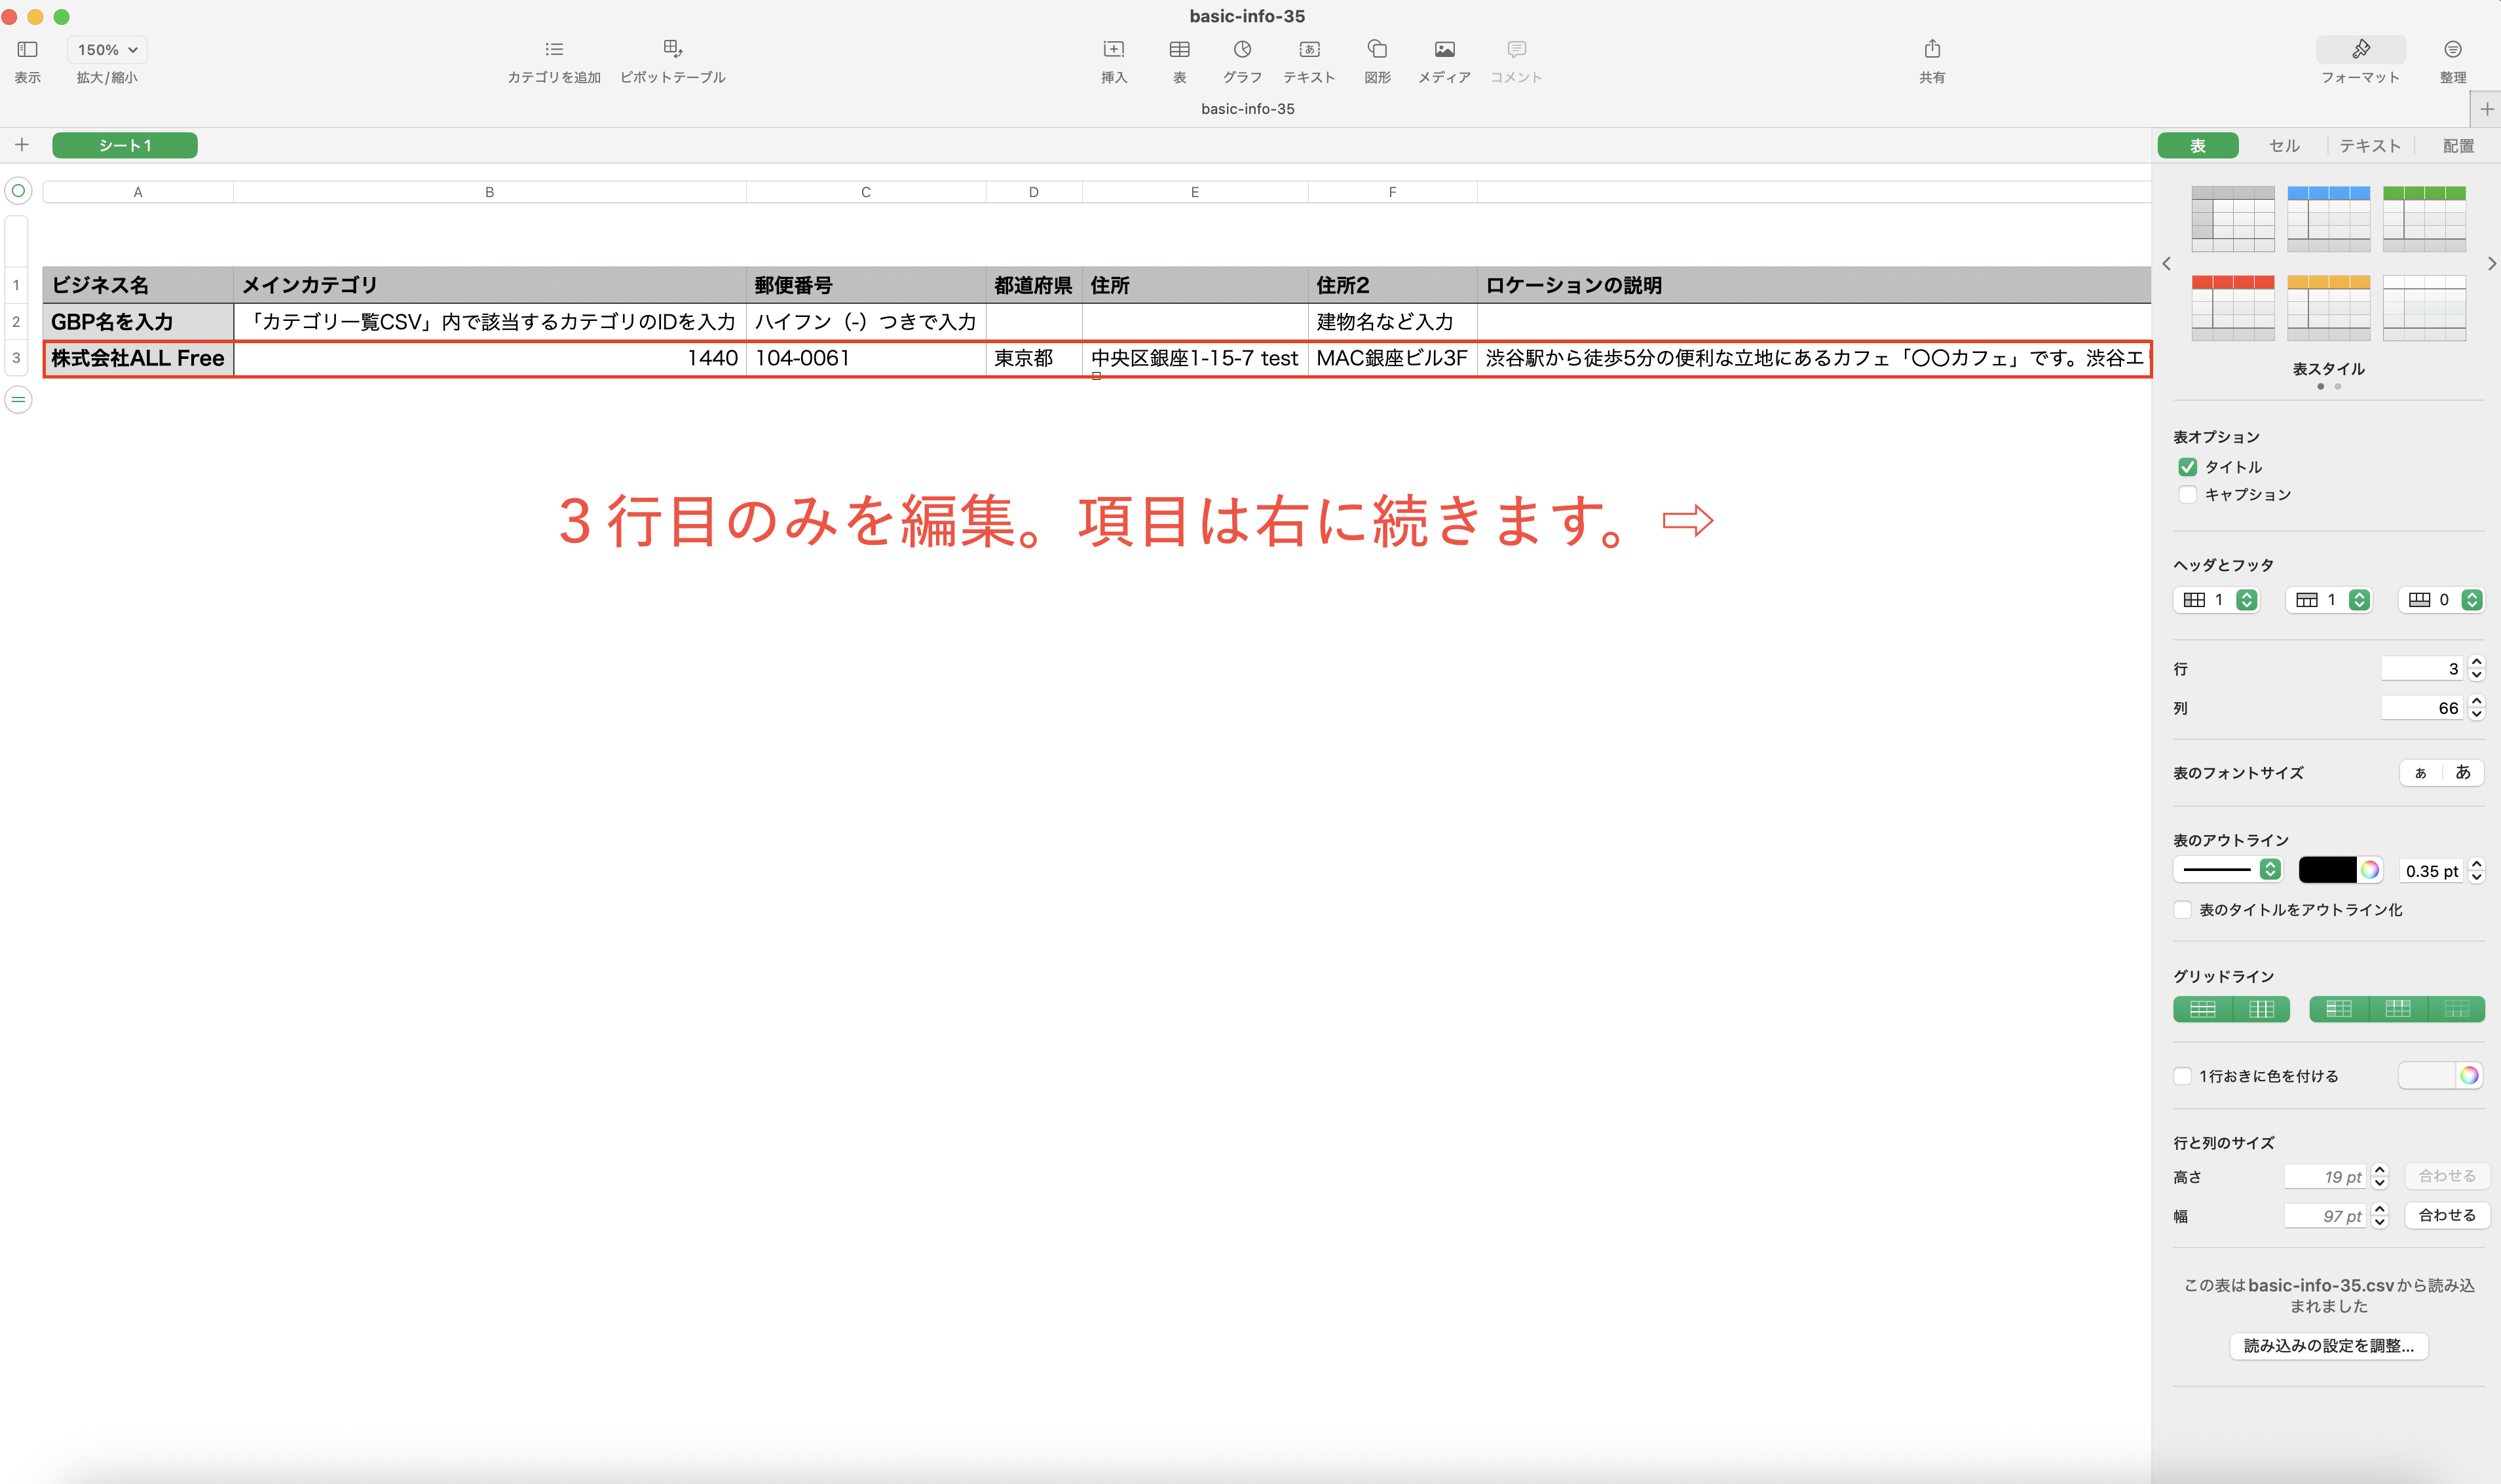Open the Organize (整理) panel

coord(2452,49)
